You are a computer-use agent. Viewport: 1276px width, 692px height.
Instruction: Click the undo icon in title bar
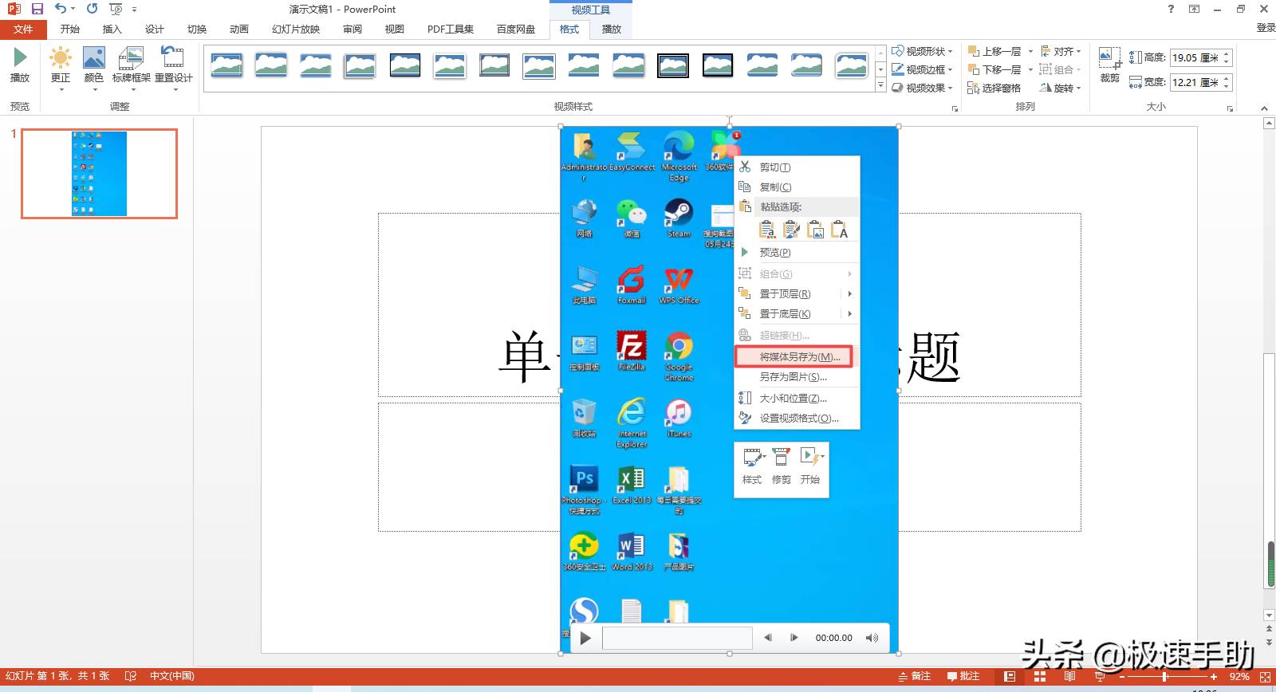point(61,9)
